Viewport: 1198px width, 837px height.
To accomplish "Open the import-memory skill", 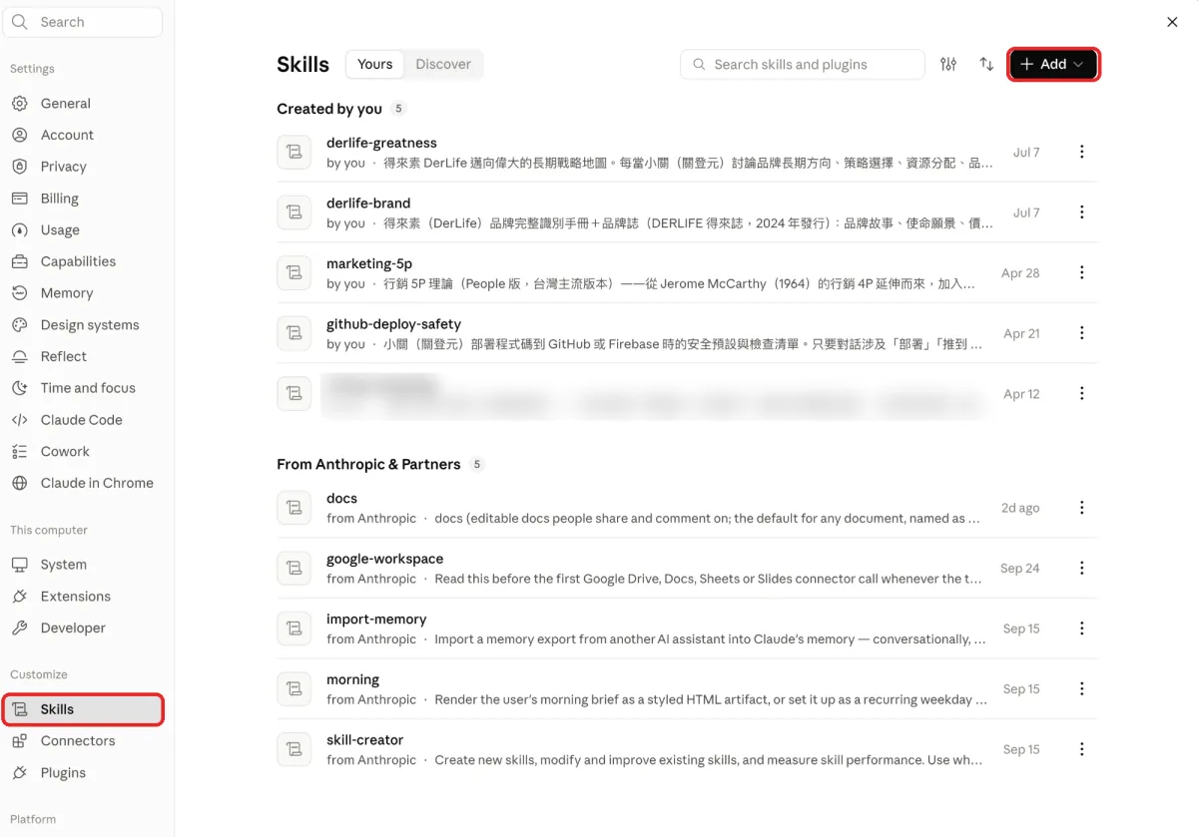I will (x=687, y=628).
